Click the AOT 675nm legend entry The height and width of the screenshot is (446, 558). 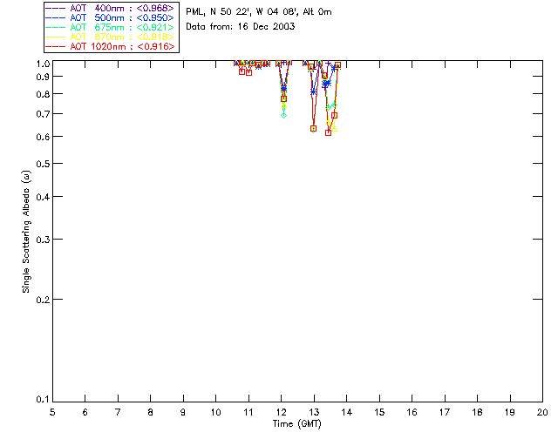[111, 27]
